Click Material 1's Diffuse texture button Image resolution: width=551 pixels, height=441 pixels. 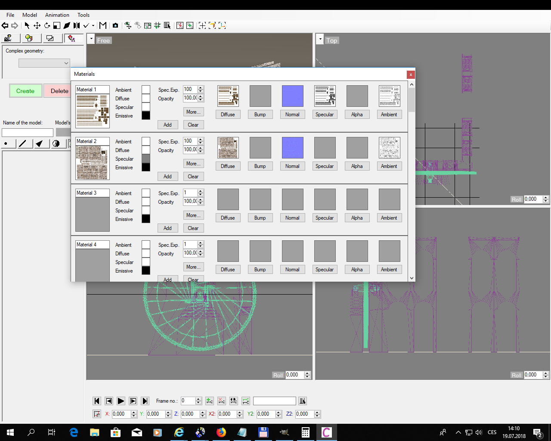pyautogui.click(x=228, y=115)
